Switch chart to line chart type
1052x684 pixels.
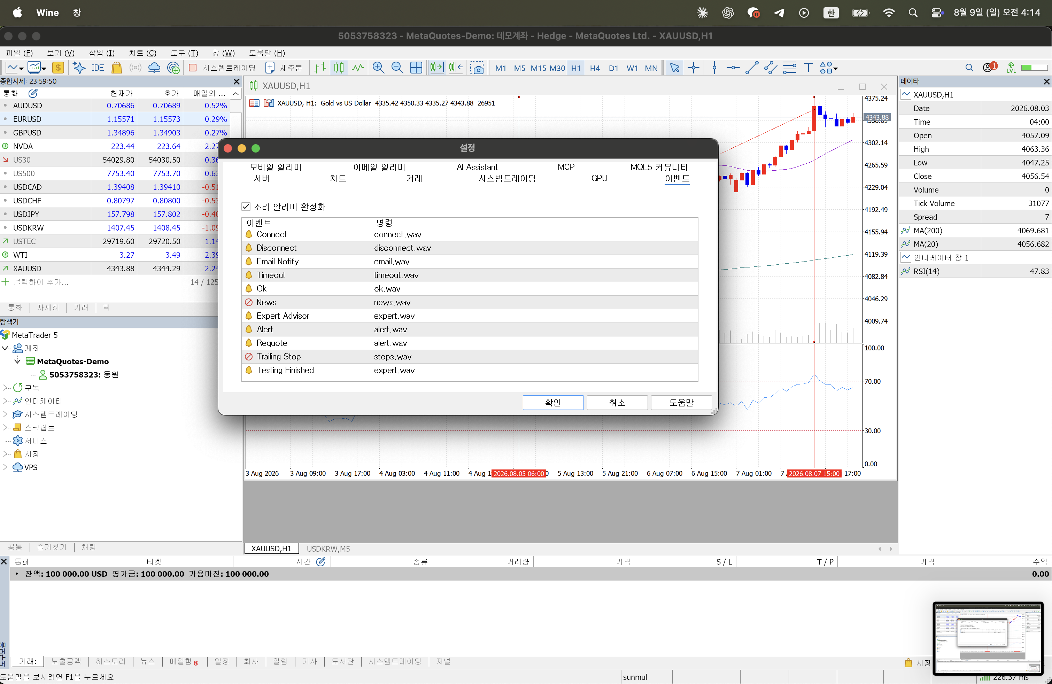click(x=358, y=68)
